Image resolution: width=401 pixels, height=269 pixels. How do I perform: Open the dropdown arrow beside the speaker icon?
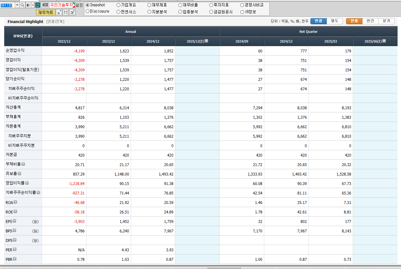(33, 5)
